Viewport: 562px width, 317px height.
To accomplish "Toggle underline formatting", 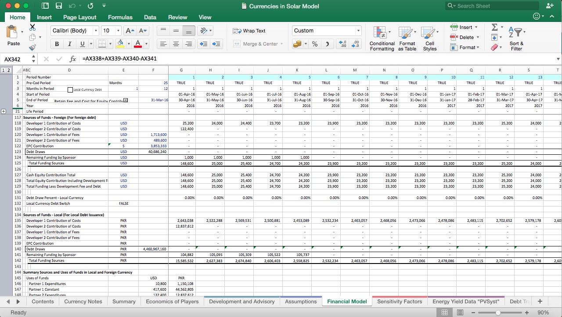I will pyautogui.click(x=82, y=44).
